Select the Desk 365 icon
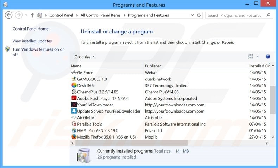Viewport: 278px width, 168px height. pyautogui.click(x=74, y=85)
